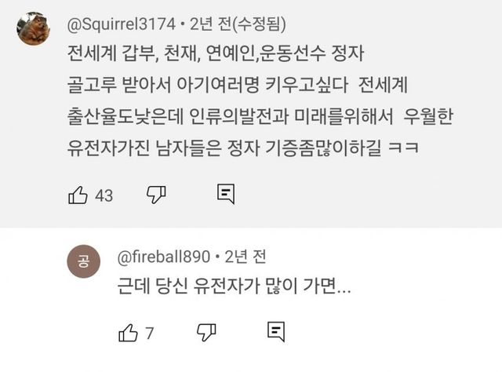
Task: Click the comment line starting '전세계 갑부, 천재'
Action: coord(218,57)
